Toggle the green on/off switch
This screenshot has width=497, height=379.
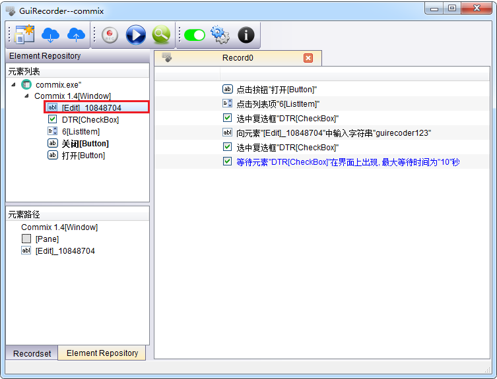click(x=194, y=35)
